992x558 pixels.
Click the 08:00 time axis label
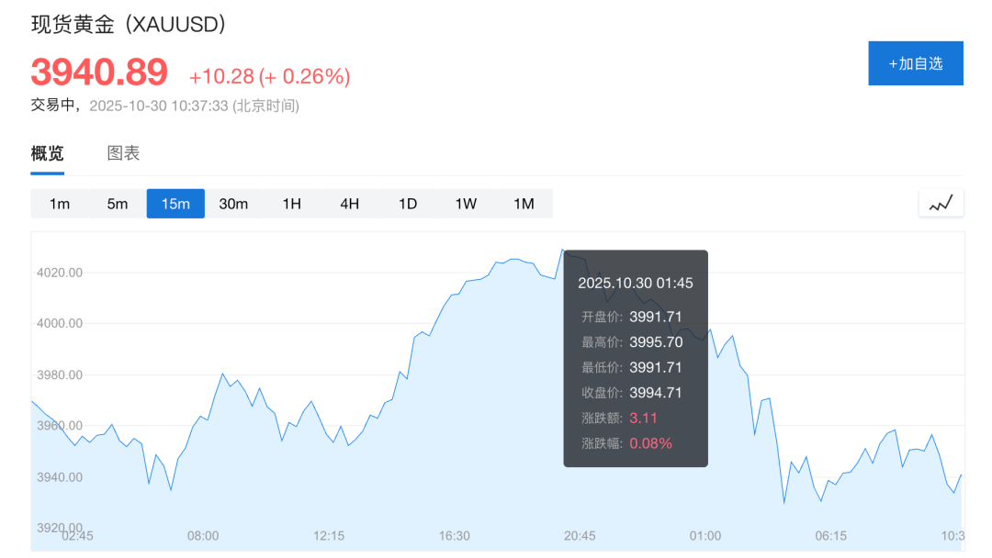pyautogui.click(x=203, y=536)
